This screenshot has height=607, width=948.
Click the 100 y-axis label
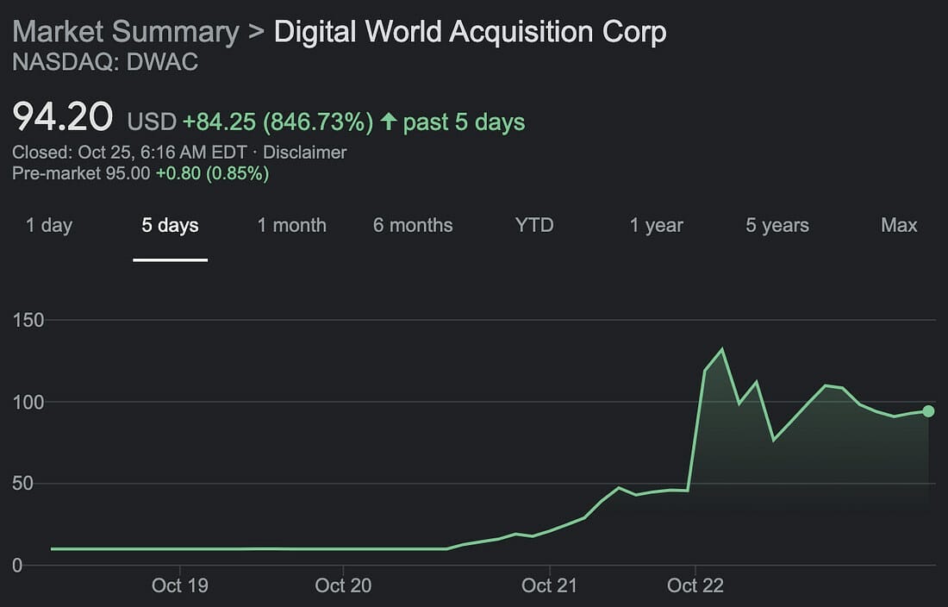pyautogui.click(x=28, y=403)
